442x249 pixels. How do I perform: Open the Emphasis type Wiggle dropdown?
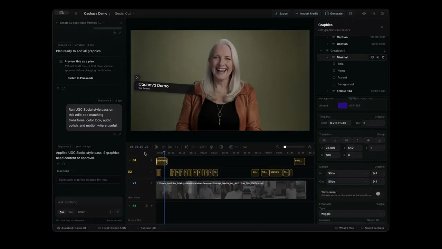coord(352,214)
